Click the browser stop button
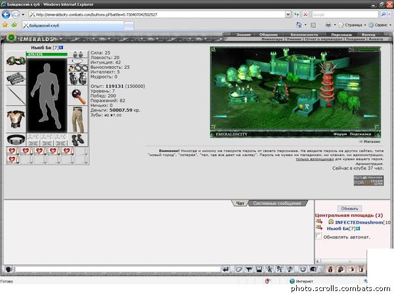The image size is (394, 295). click(x=305, y=14)
